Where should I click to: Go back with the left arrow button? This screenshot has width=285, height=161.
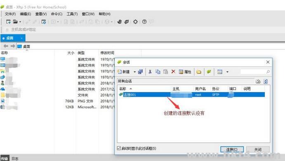coord(6,46)
